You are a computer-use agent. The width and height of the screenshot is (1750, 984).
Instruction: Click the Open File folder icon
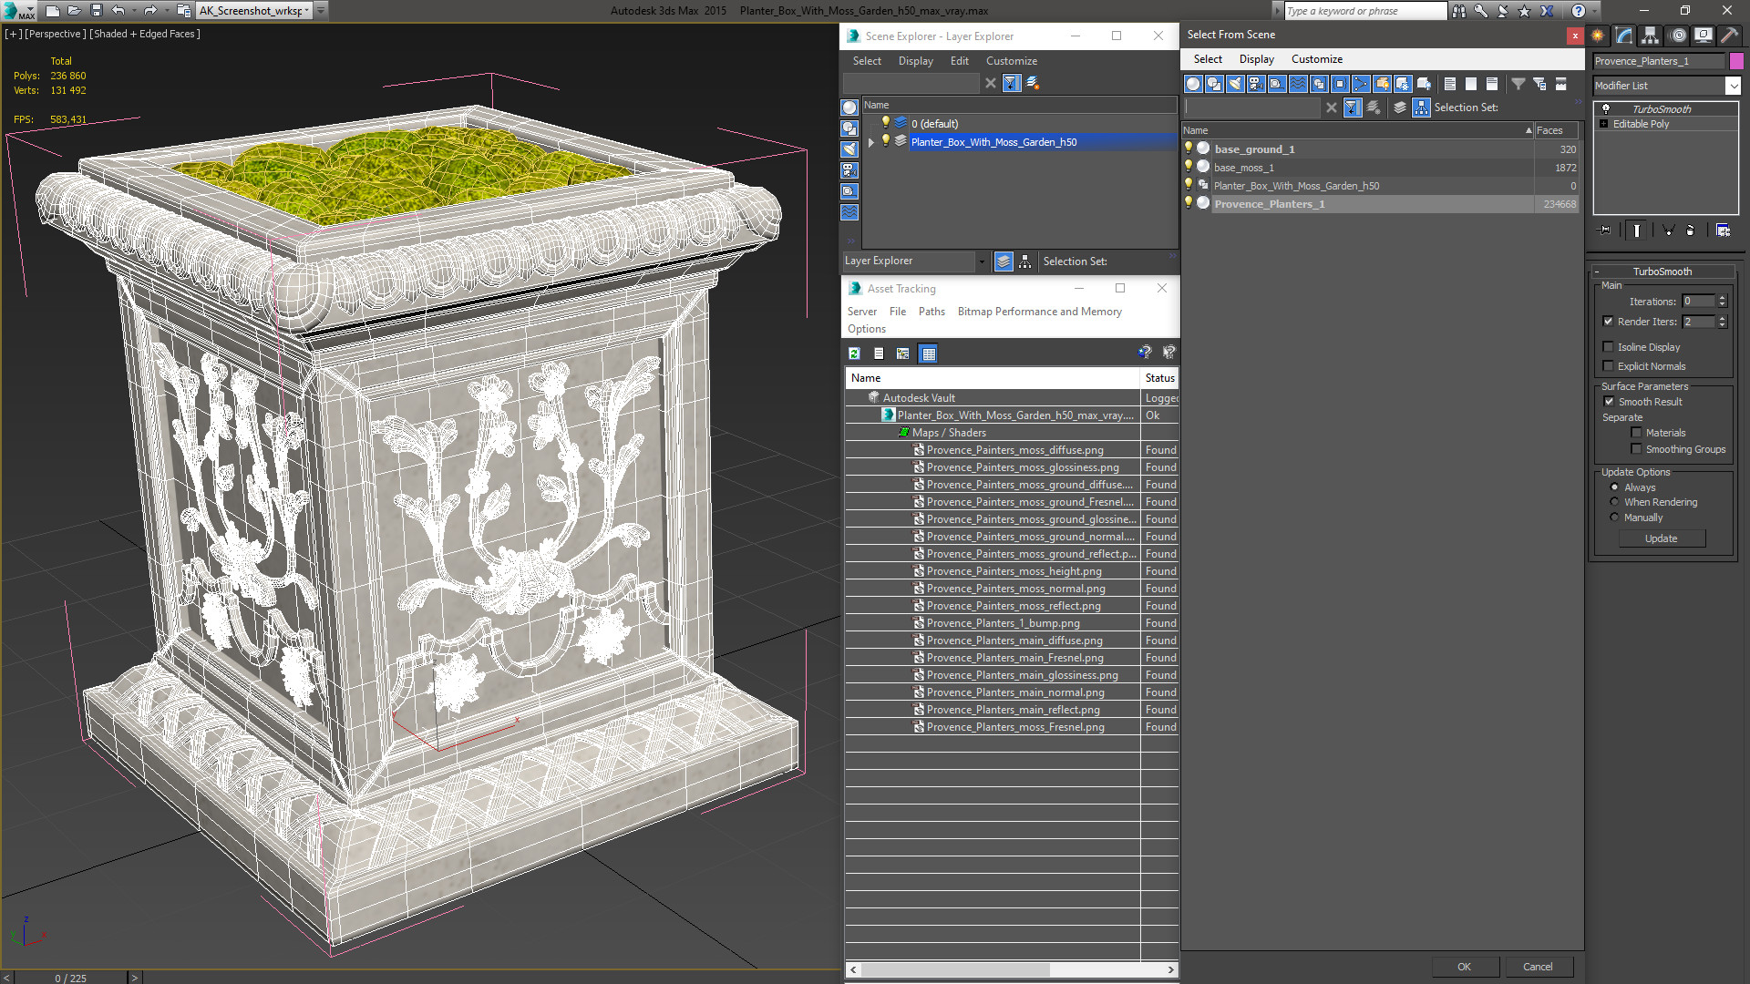pos(74,11)
